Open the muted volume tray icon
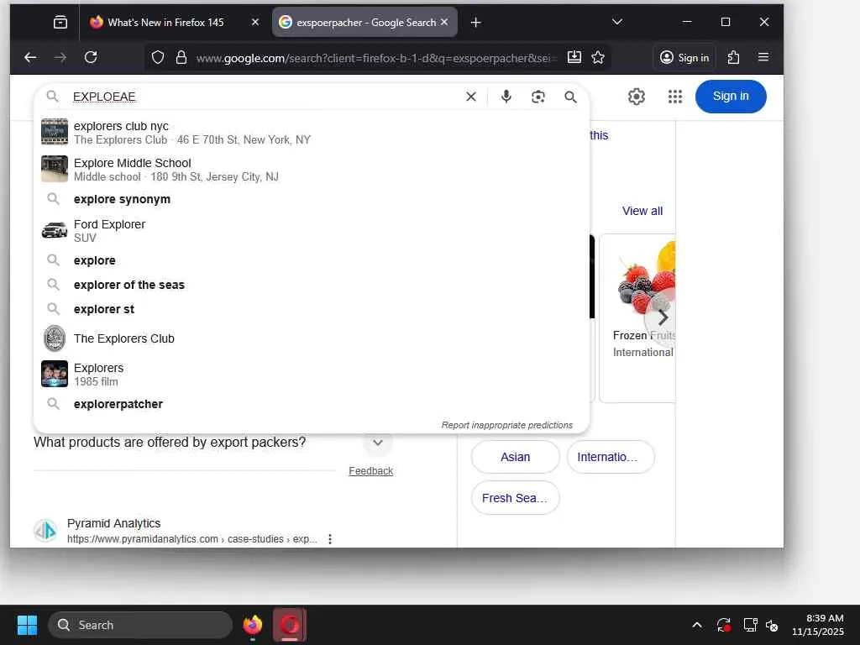Image resolution: width=860 pixels, height=645 pixels. pos(772,625)
